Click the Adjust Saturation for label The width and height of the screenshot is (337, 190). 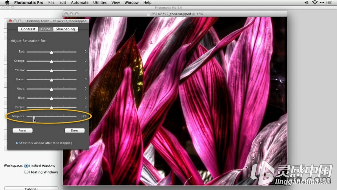coord(29,41)
